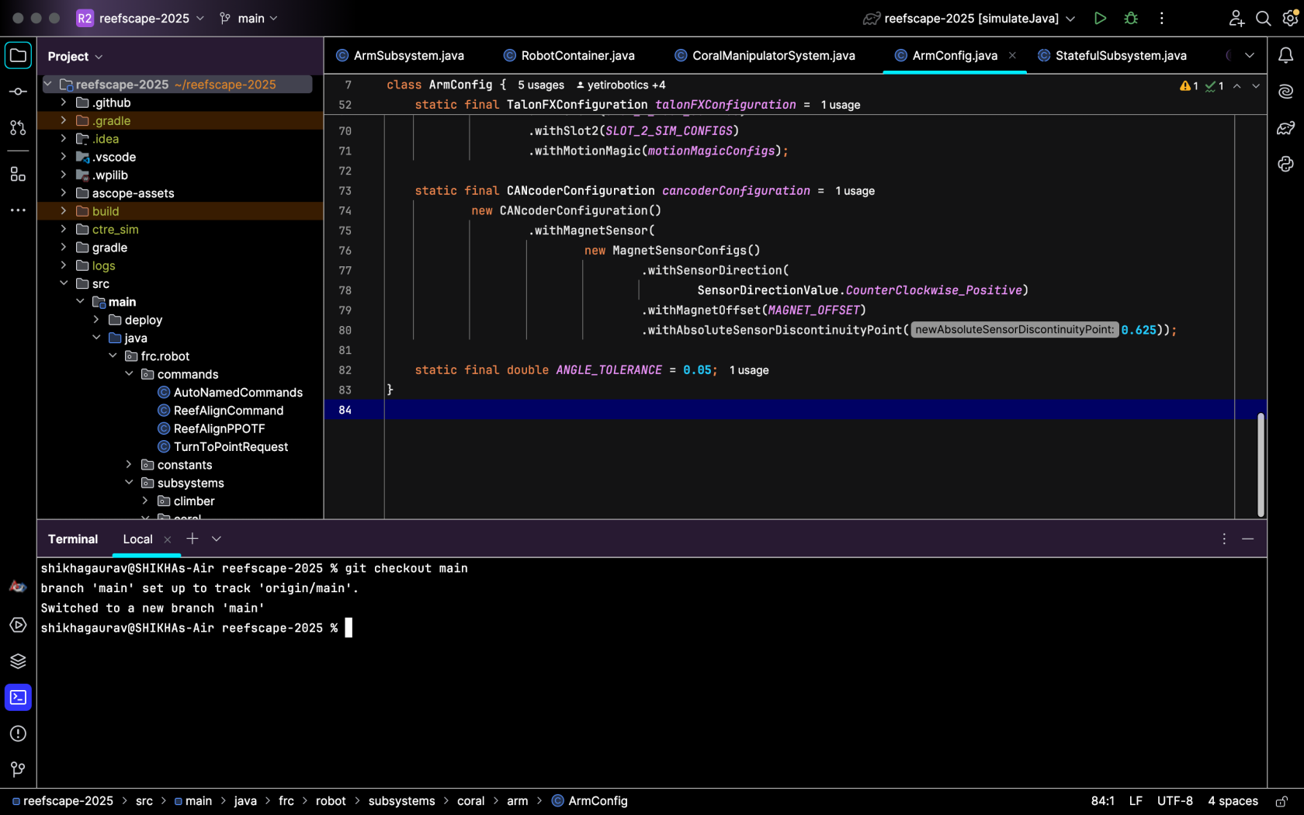Image resolution: width=1304 pixels, height=815 pixels.
Task: Run the simulateJava configuration
Action: pyautogui.click(x=1100, y=18)
